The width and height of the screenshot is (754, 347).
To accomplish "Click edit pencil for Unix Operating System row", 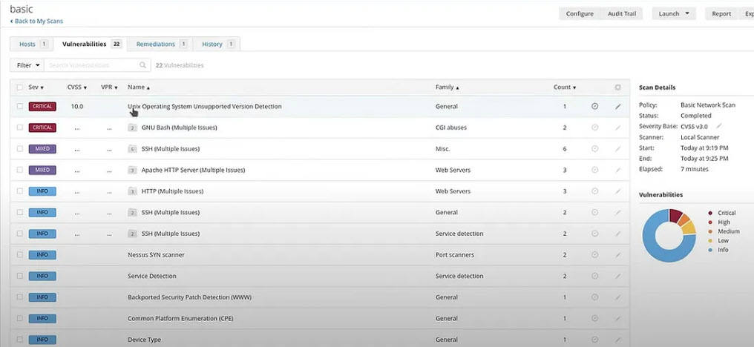I will tap(617, 107).
